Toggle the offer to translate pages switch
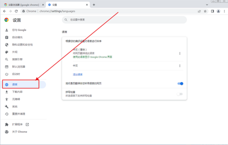Viewport: 228px width, 145px height. click(x=180, y=84)
